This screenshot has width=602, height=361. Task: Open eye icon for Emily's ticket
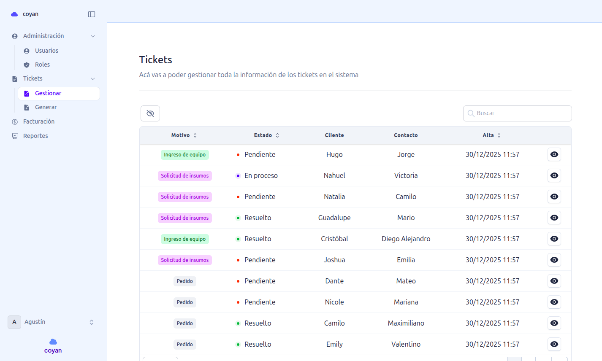tap(554, 345)
